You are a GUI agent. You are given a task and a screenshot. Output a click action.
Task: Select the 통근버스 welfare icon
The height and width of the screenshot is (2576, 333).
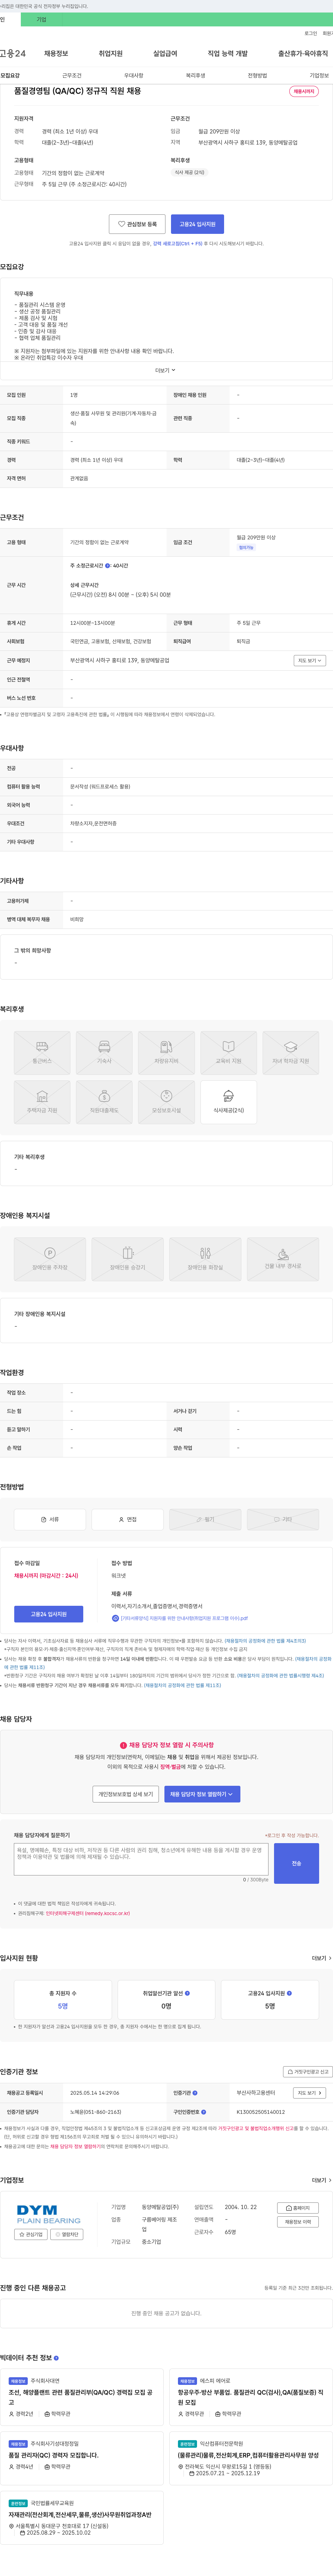point(42,1053)
